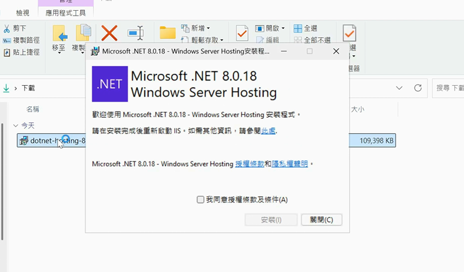Expand the breadcrumb chevron before 下載
The image size is (464, 272).
click(16, 88)
